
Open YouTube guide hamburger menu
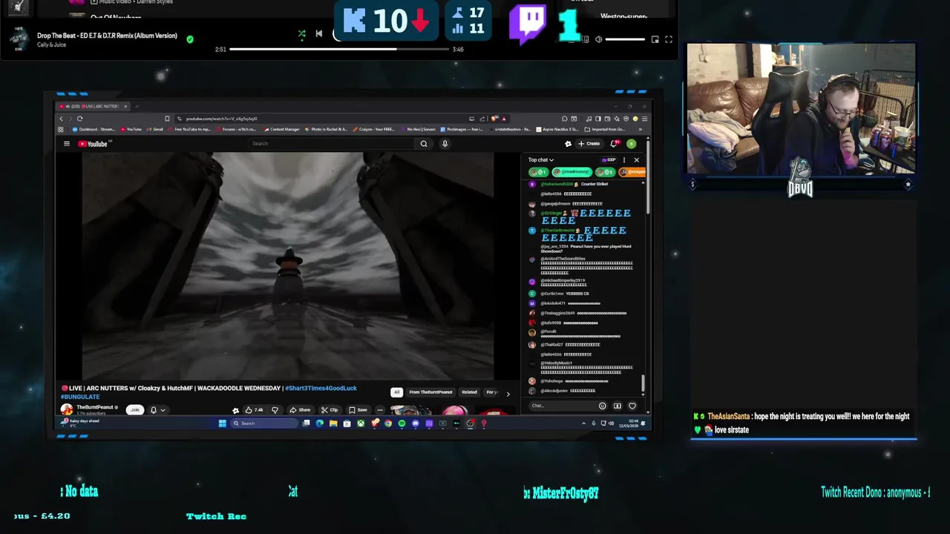[x=67, y=144]
